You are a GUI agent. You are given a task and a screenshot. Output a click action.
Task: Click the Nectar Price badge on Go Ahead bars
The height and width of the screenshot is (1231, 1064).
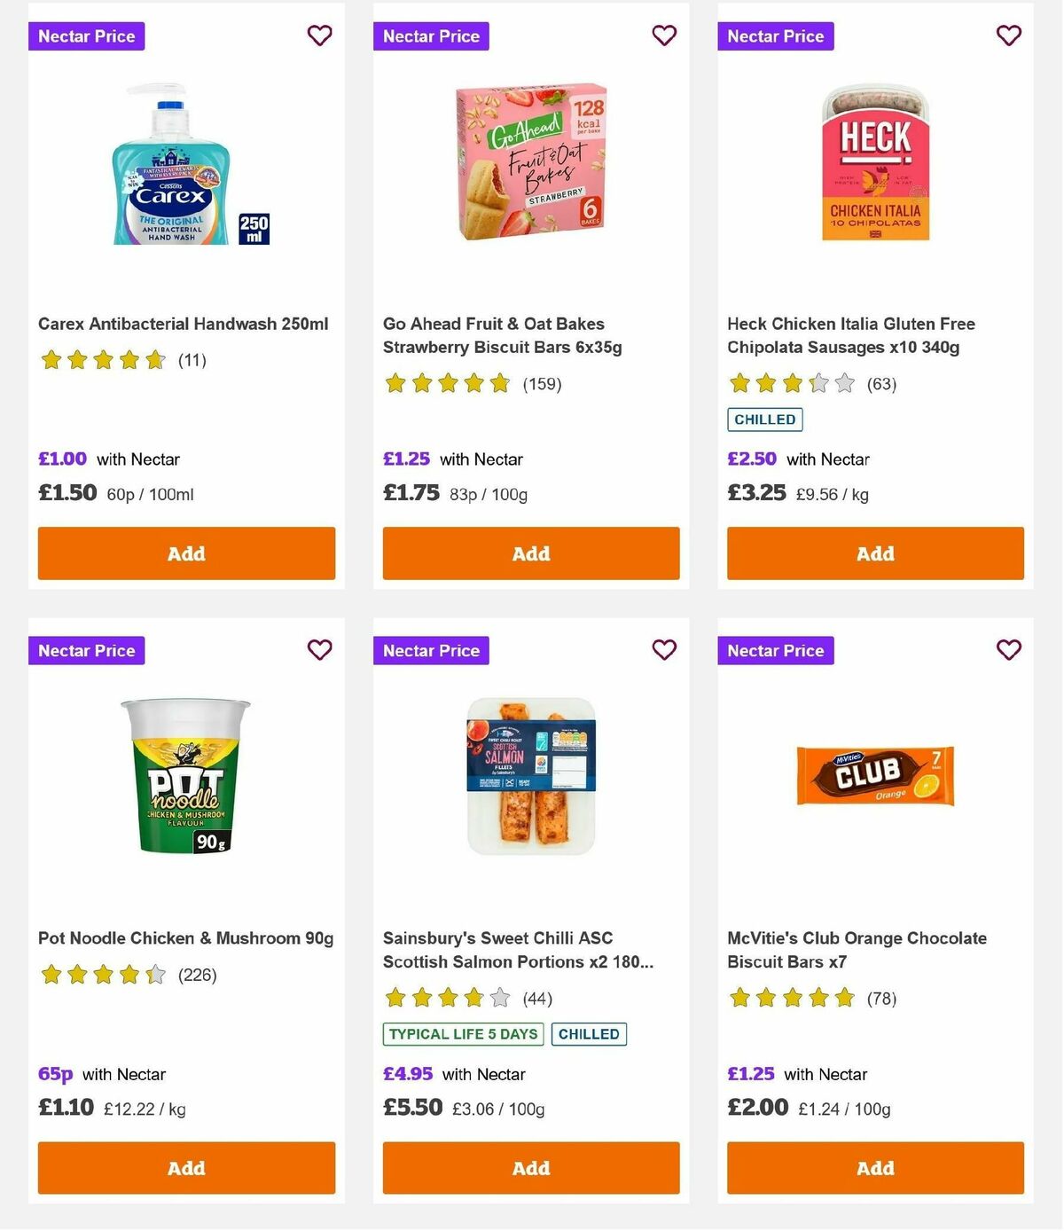[432, 36]
